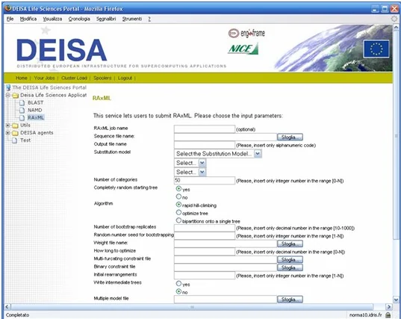Open the Visualizza menu
401x319 pixels.
click(52, 19)
